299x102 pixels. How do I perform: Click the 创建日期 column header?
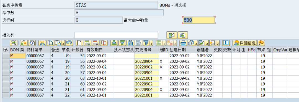(x=182, y=50)
